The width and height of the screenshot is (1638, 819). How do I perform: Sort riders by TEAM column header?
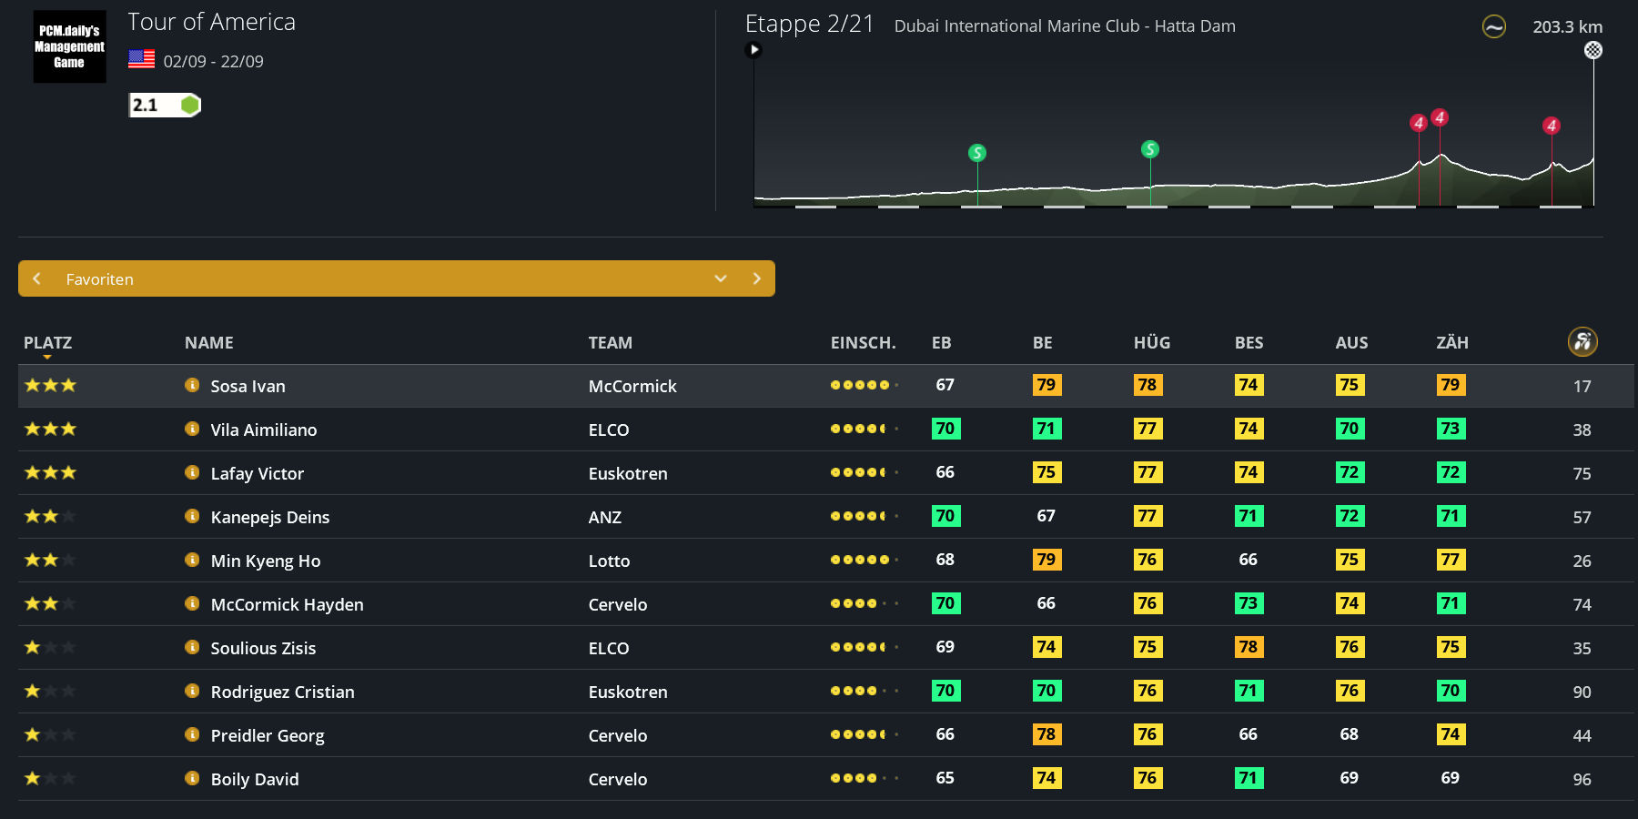[610, 343]
